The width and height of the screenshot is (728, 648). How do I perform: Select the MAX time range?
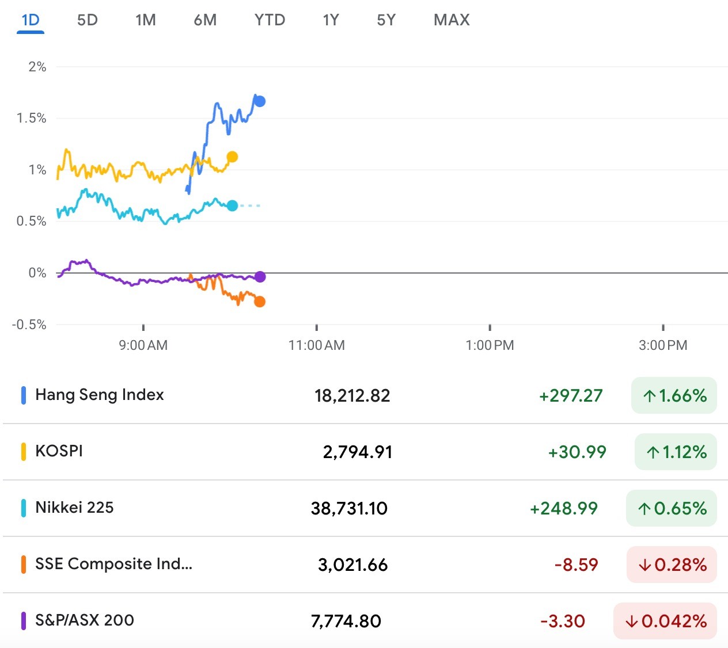coord(452,20)
